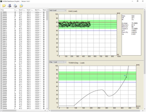Click the application icon in the title bar
Screen dimensions: 146x112
[x=1, y=1]
